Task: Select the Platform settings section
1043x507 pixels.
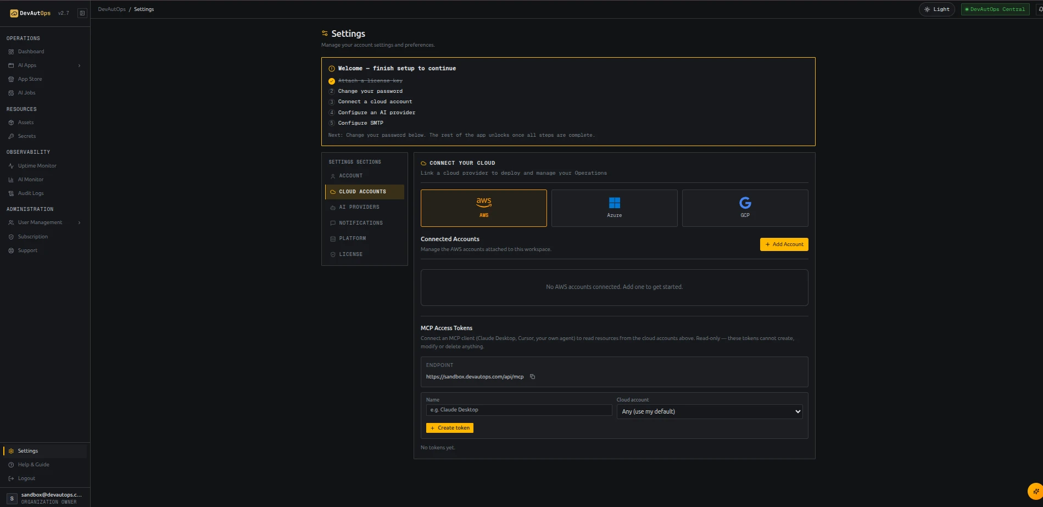Action: (x=365, y=238)
